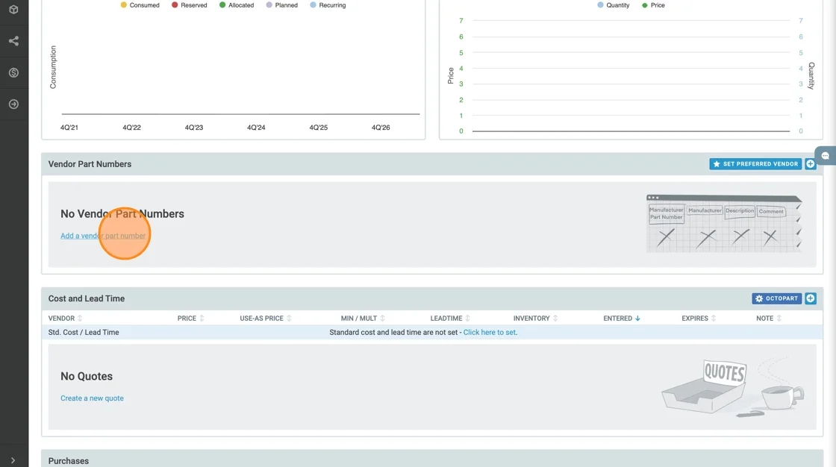
Task: Click the Set Preferred Vendor button
Action: (755, 164)
